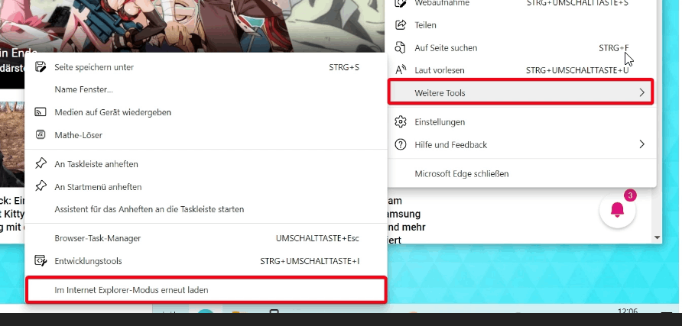Select Laut vorlesen
Viewport: 682px width, 326px height.
coord(521,70)
